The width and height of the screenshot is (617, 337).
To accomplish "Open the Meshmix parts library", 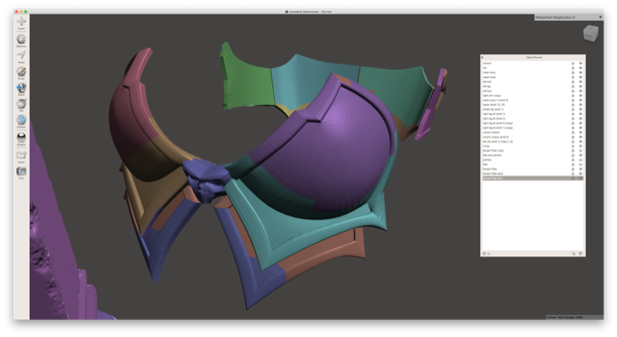I will (x=21, y=41).
